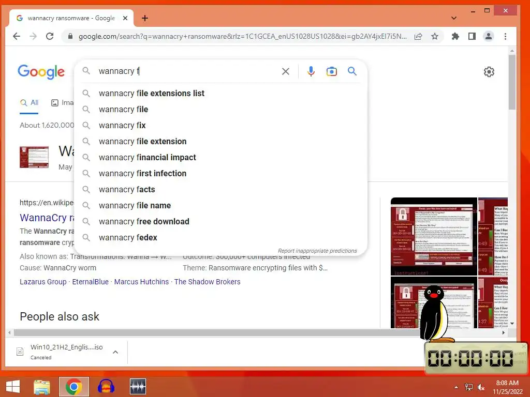The image size is (530, 397).
Task: Click the 00:00:00 timer widget
Action: [475, 358]
